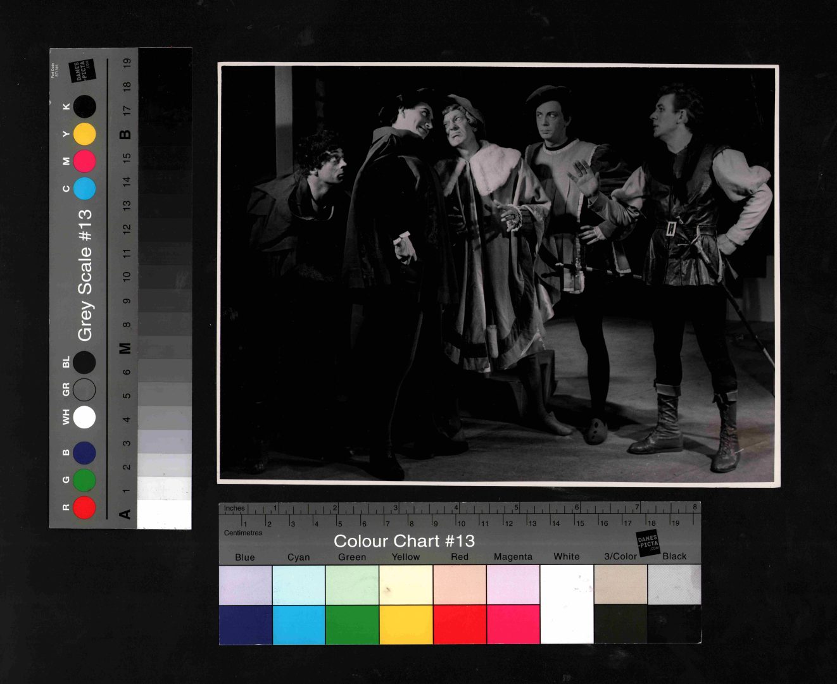837x684 pixels.
Task: Click the white patch at step A
Action: click(x=164, y=514)
